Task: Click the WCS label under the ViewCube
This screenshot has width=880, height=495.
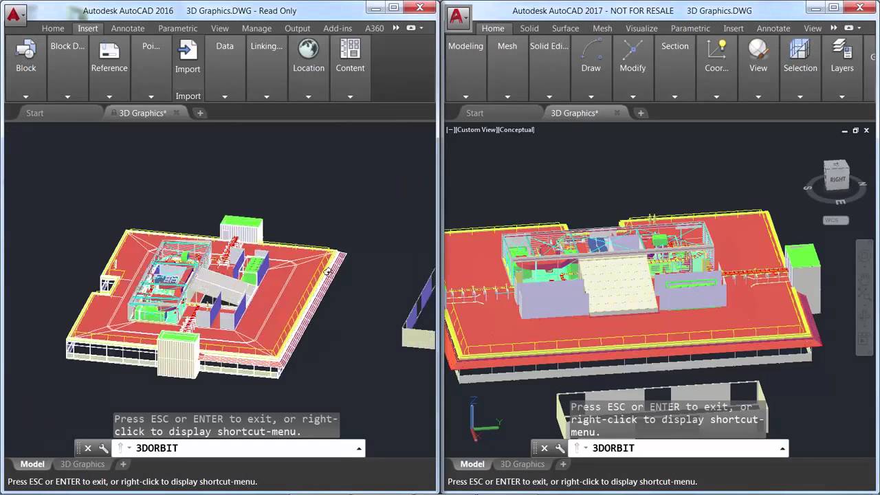Action: pyautogui.click(x=835, y=220)
